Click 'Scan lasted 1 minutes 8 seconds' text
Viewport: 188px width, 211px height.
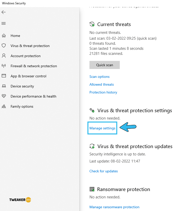point(116,49)
